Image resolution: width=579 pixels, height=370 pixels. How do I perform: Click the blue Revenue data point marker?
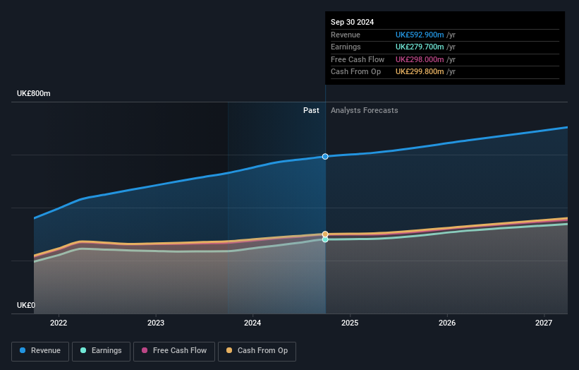tap(325, 156)
